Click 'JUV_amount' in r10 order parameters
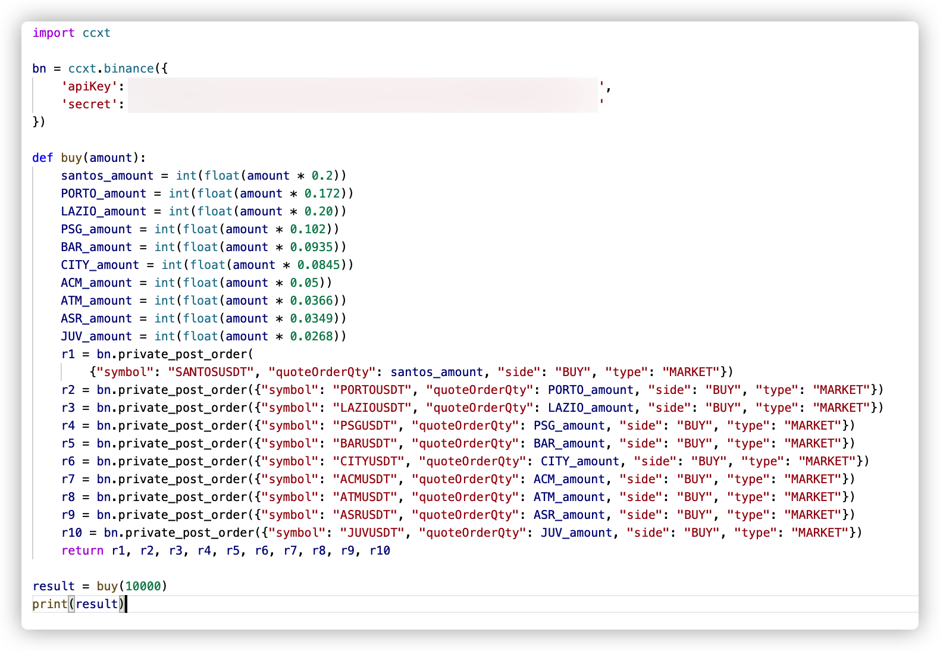The image size is (940, 651). click(576, 533)
